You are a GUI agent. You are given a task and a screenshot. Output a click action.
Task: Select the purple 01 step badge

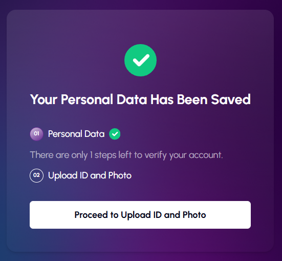pos(36,134)
